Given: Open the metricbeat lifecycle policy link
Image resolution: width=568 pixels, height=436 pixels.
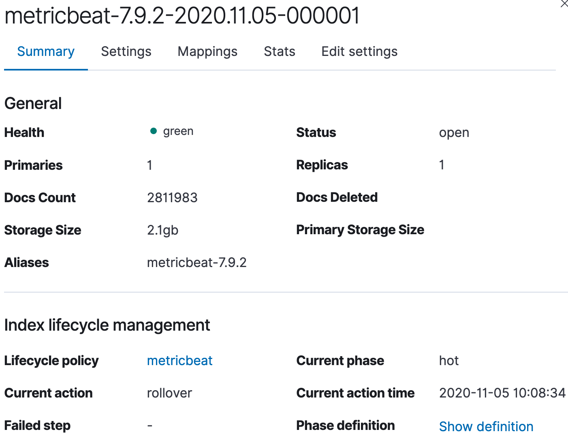Looking at the screenshot, I should (x=179, y=361).
